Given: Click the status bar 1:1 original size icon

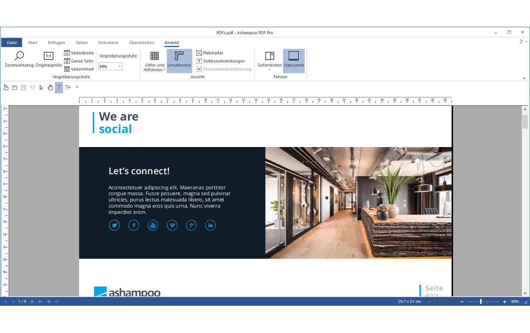Looking at the screenshot, I should pos(429,301).
